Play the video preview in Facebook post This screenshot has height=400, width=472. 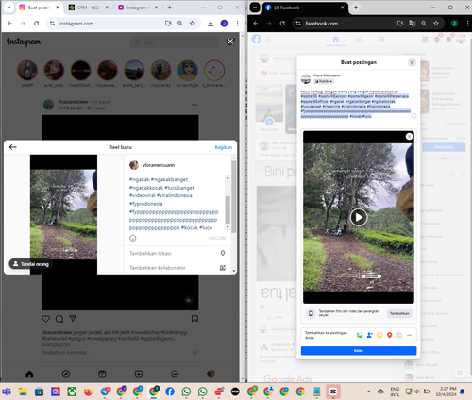coord(359,217)
